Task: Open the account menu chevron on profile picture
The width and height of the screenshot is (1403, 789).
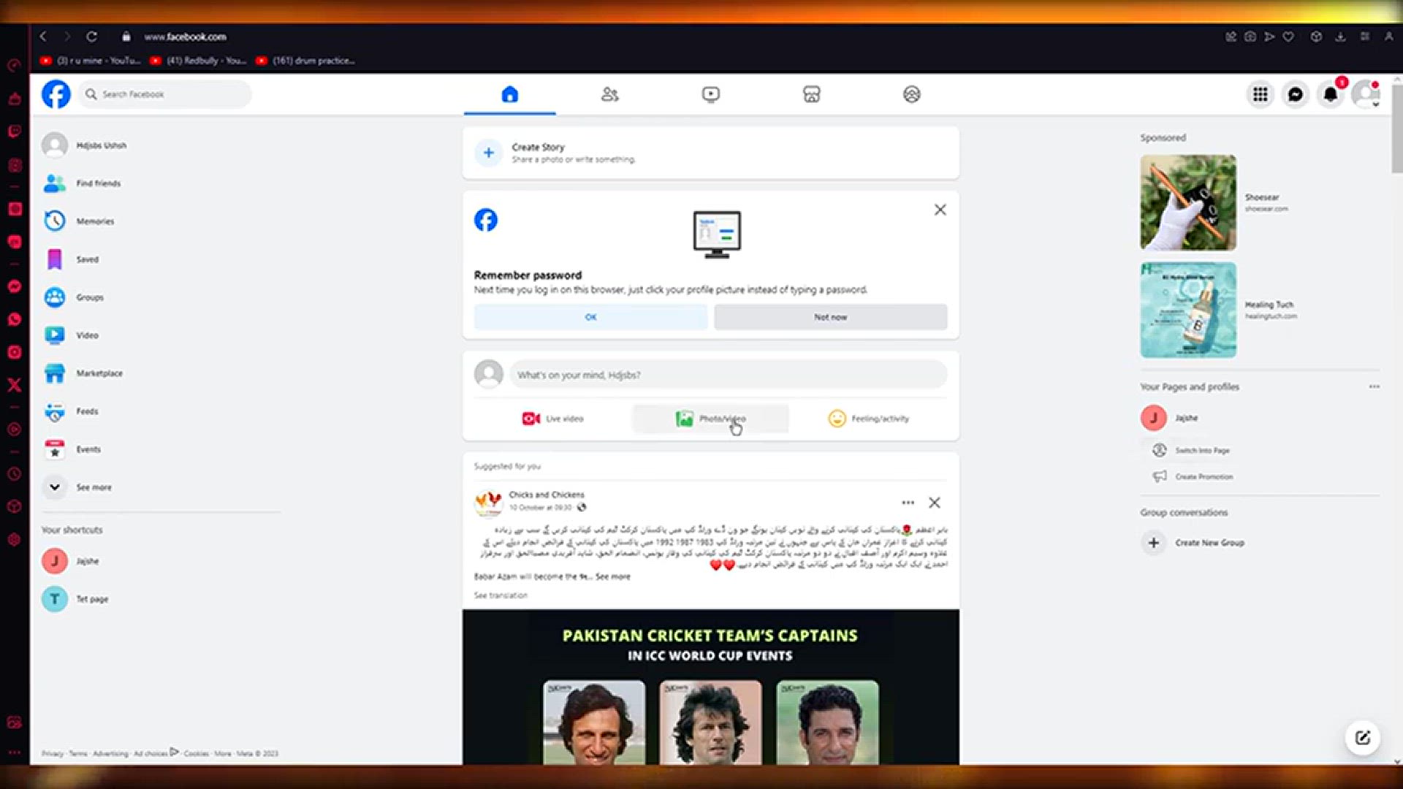Action: [x=1377, y=104]
